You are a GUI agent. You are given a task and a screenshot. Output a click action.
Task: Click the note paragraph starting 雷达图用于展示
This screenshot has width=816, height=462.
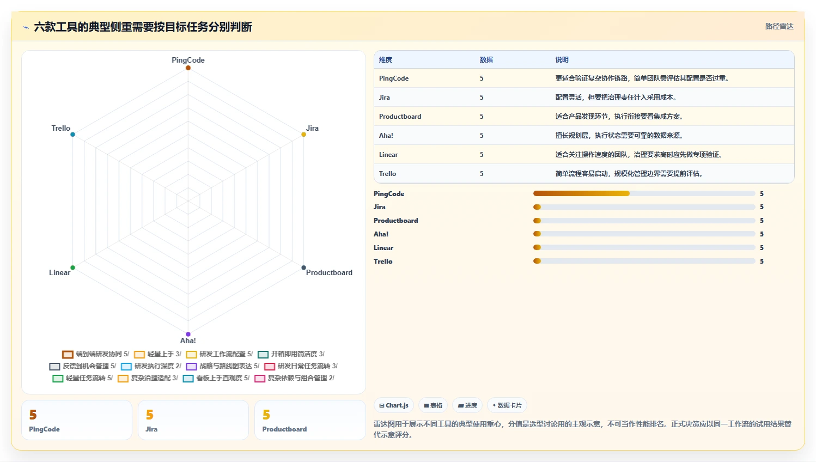click(x=582, y=429)
